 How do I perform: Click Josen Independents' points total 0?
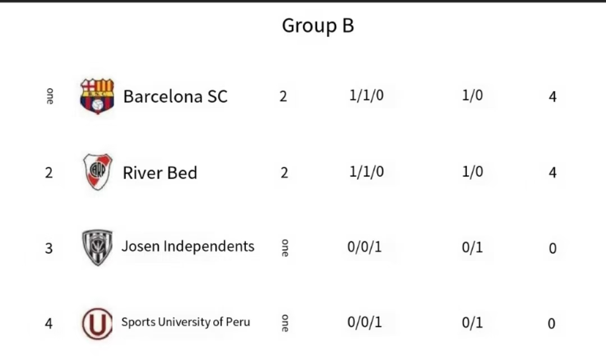tap(553, 248)
